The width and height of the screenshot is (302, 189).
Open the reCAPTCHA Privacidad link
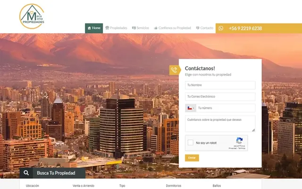click(x=233, y=148)
